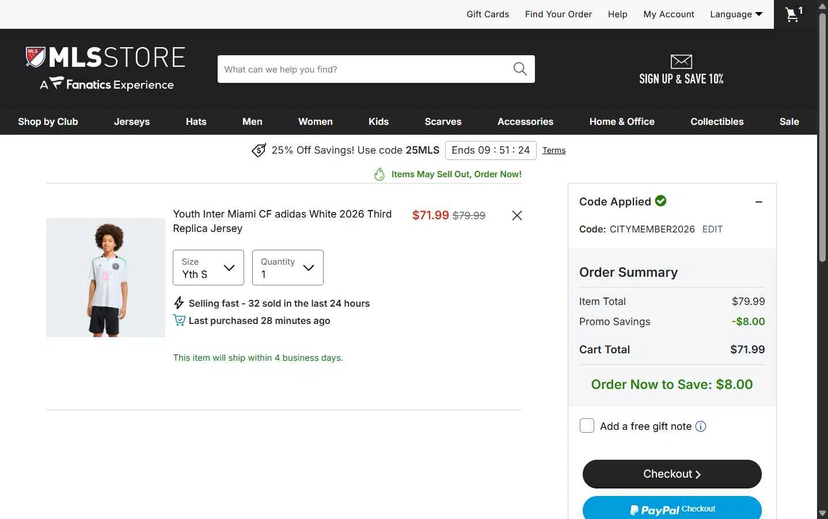Open the Accessories menu
This screenshot has height=519, width=828.
(525, 121)
